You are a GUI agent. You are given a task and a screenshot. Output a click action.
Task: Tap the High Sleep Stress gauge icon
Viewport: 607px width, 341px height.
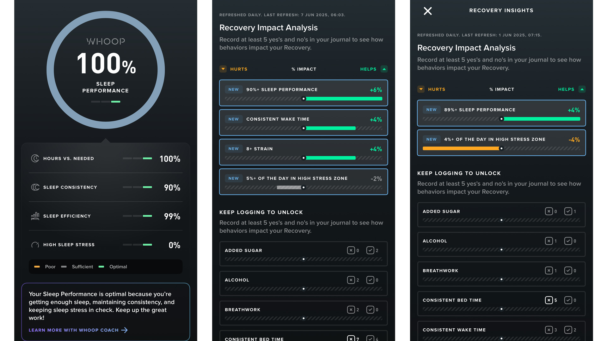coord(35,245)
